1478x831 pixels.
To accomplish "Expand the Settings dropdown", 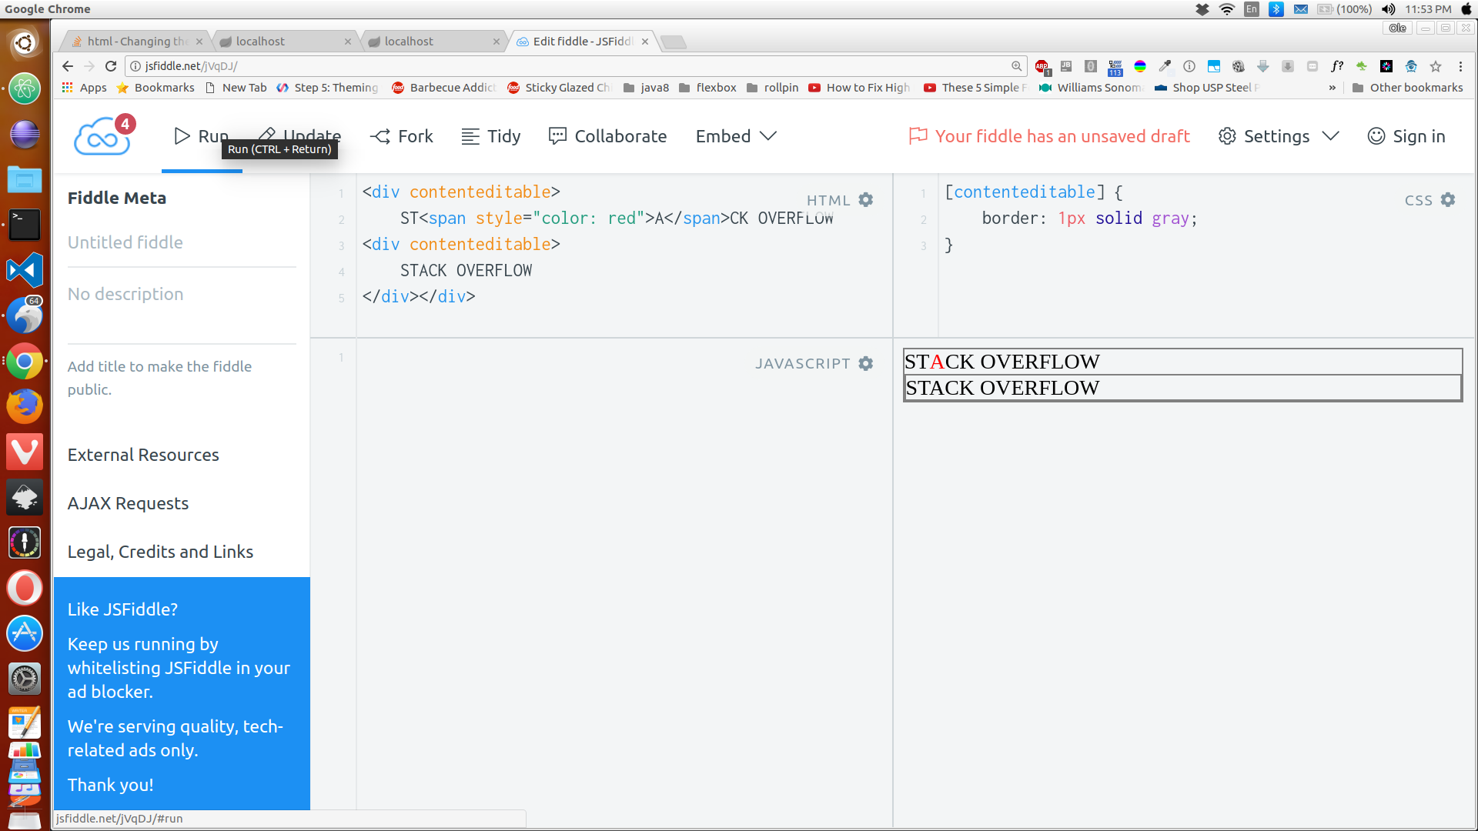I will [x=1279, y=136].
